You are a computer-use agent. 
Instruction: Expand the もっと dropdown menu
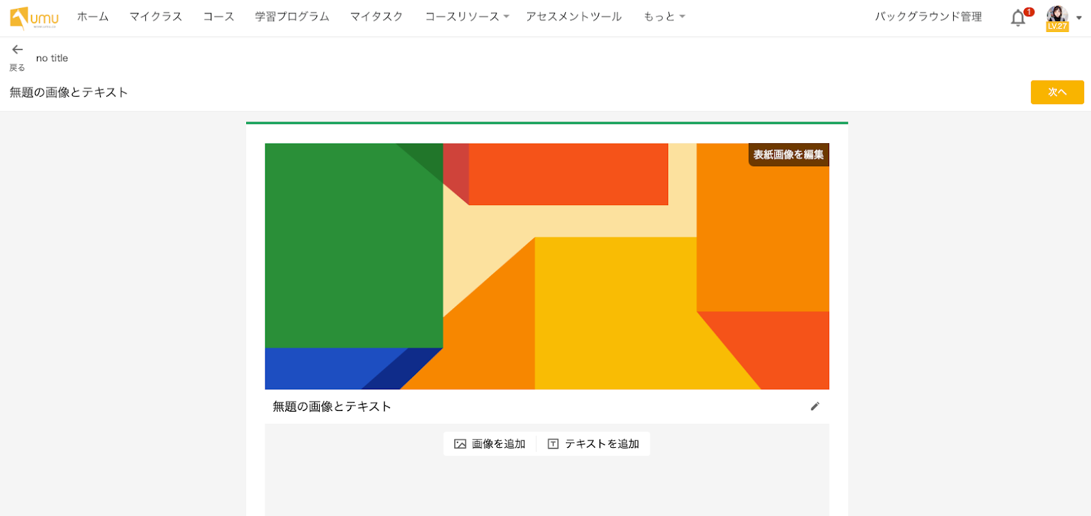pyautogui.click(x=664, y=16)
